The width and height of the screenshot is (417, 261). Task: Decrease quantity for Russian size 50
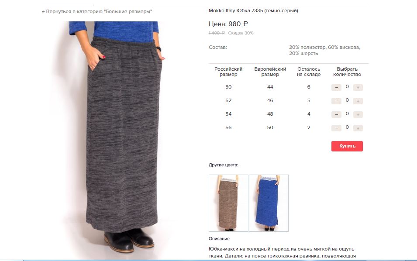point(336,87)
